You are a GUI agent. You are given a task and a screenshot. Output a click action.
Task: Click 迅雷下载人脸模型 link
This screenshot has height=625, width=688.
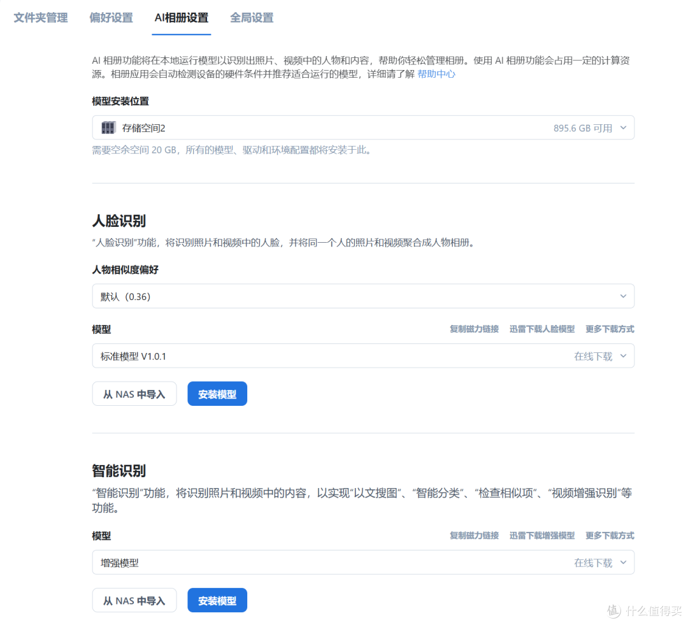542,329
